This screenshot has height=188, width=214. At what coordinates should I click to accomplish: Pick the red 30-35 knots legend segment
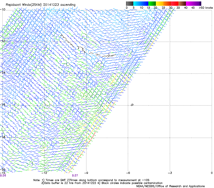point(175,3)
